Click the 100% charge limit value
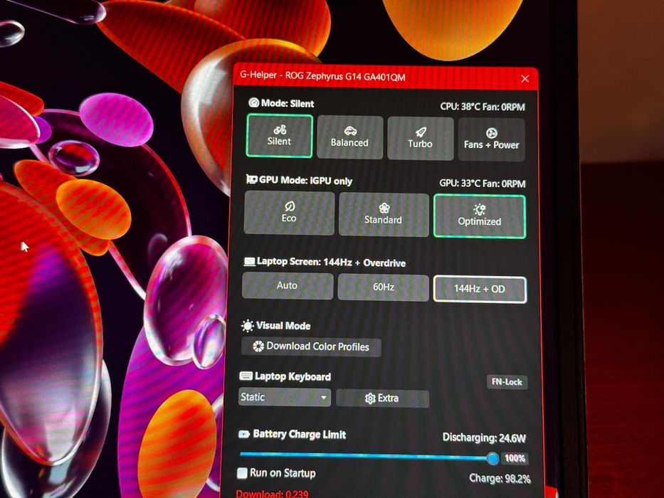Viewport: 664px width, 498px height. (x=515, y=458)
